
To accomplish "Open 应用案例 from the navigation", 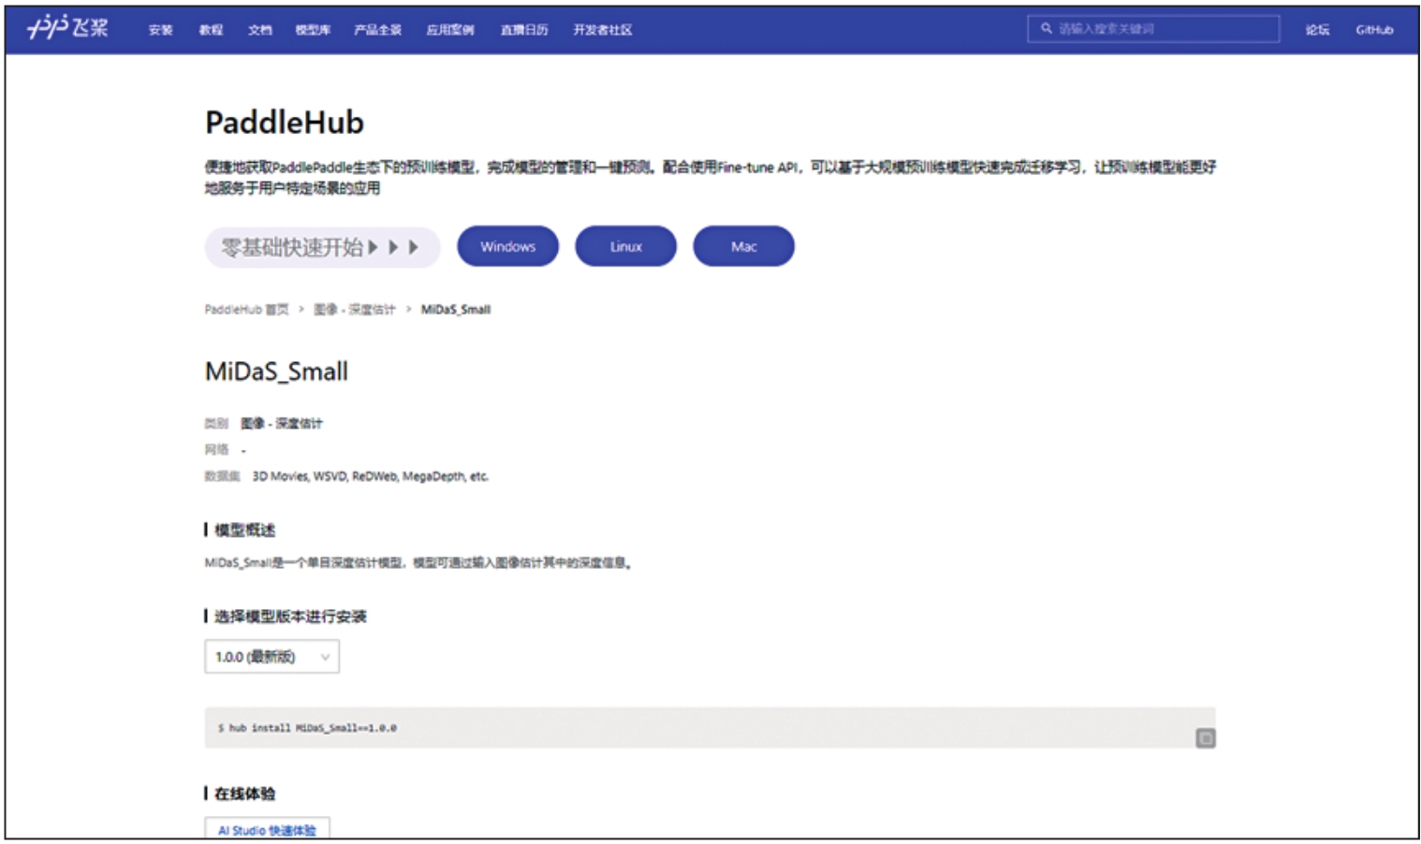I will pyautogui.click(x=450, y=30).
